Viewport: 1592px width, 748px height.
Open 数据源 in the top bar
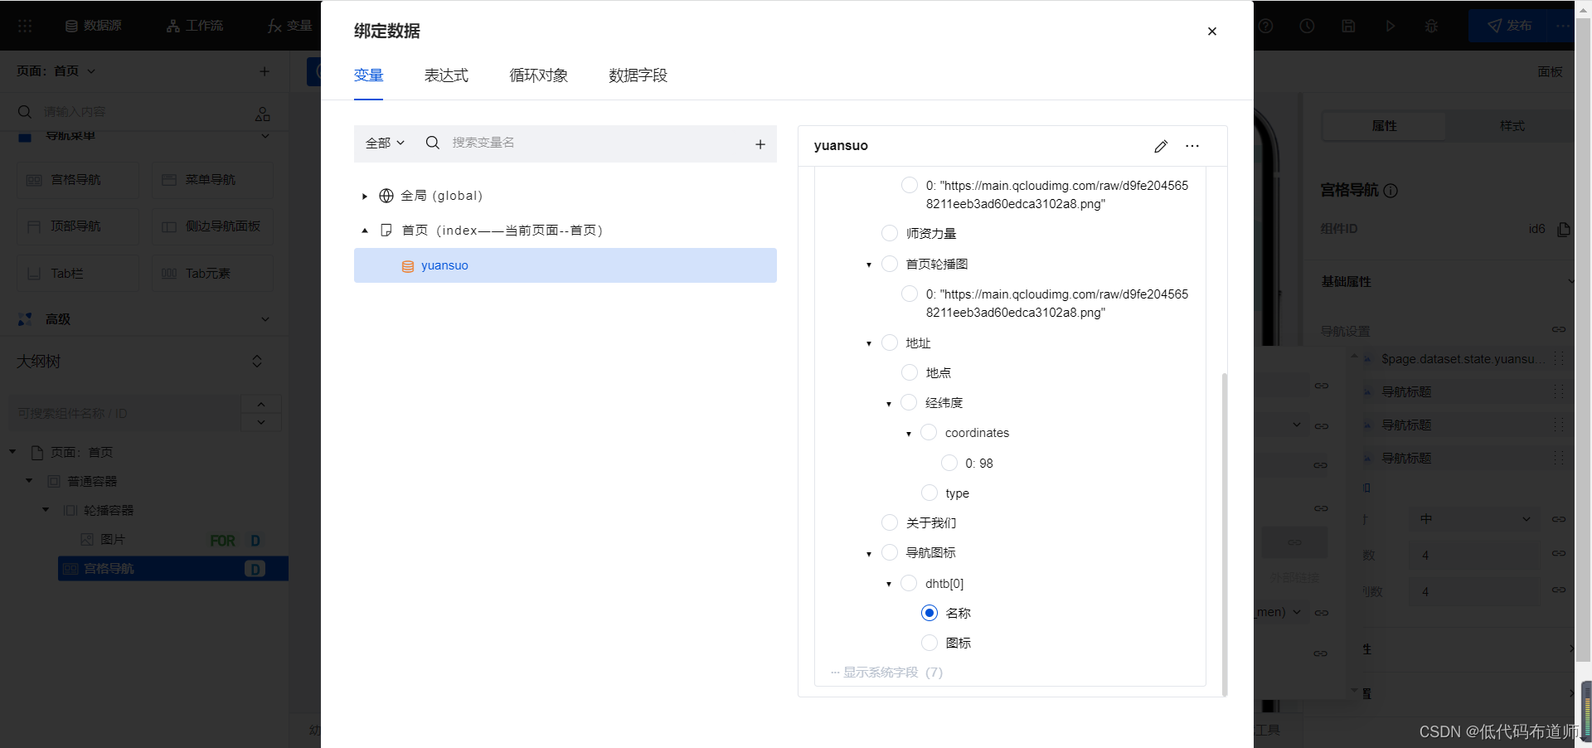tap(93, 26)
